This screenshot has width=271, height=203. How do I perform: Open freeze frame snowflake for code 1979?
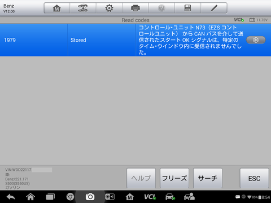click(x=256, y=40)
